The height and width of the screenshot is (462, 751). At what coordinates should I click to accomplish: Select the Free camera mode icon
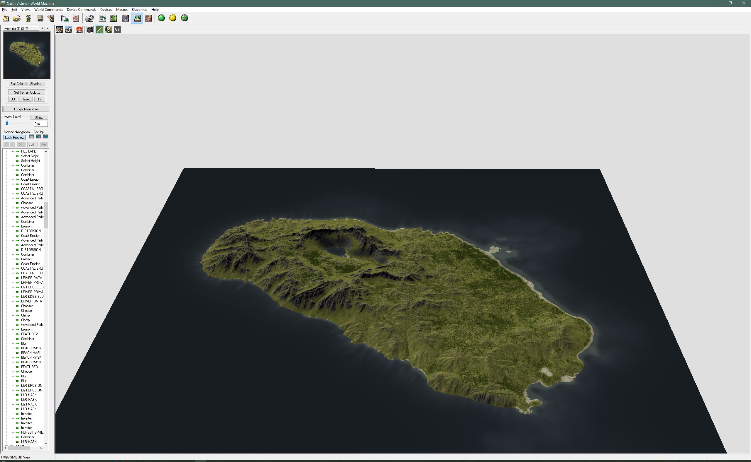pyautogui.click(x=68, y=30)
